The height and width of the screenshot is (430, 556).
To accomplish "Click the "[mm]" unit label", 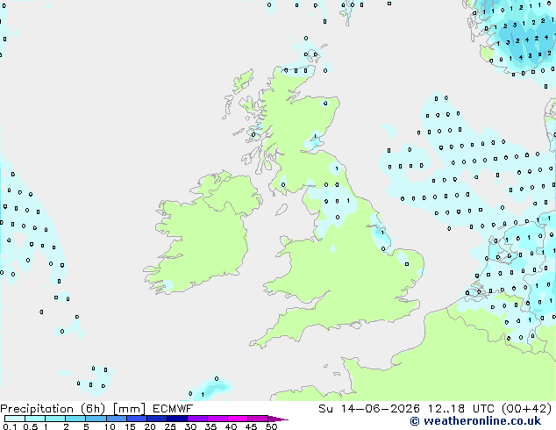I will (x=129, y=409).
